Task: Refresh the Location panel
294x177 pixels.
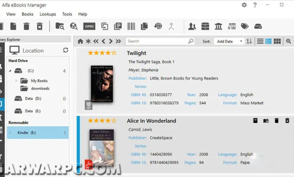Action: pyautogui.click(x=66, y=50)
